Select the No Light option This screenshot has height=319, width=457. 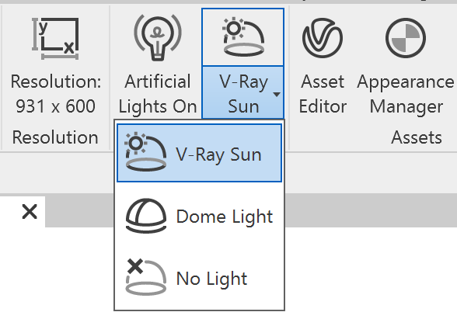pos(199,278)
